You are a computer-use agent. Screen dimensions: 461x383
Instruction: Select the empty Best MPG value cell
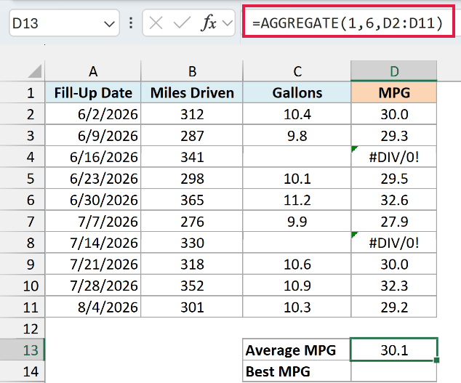pos(394,371)
